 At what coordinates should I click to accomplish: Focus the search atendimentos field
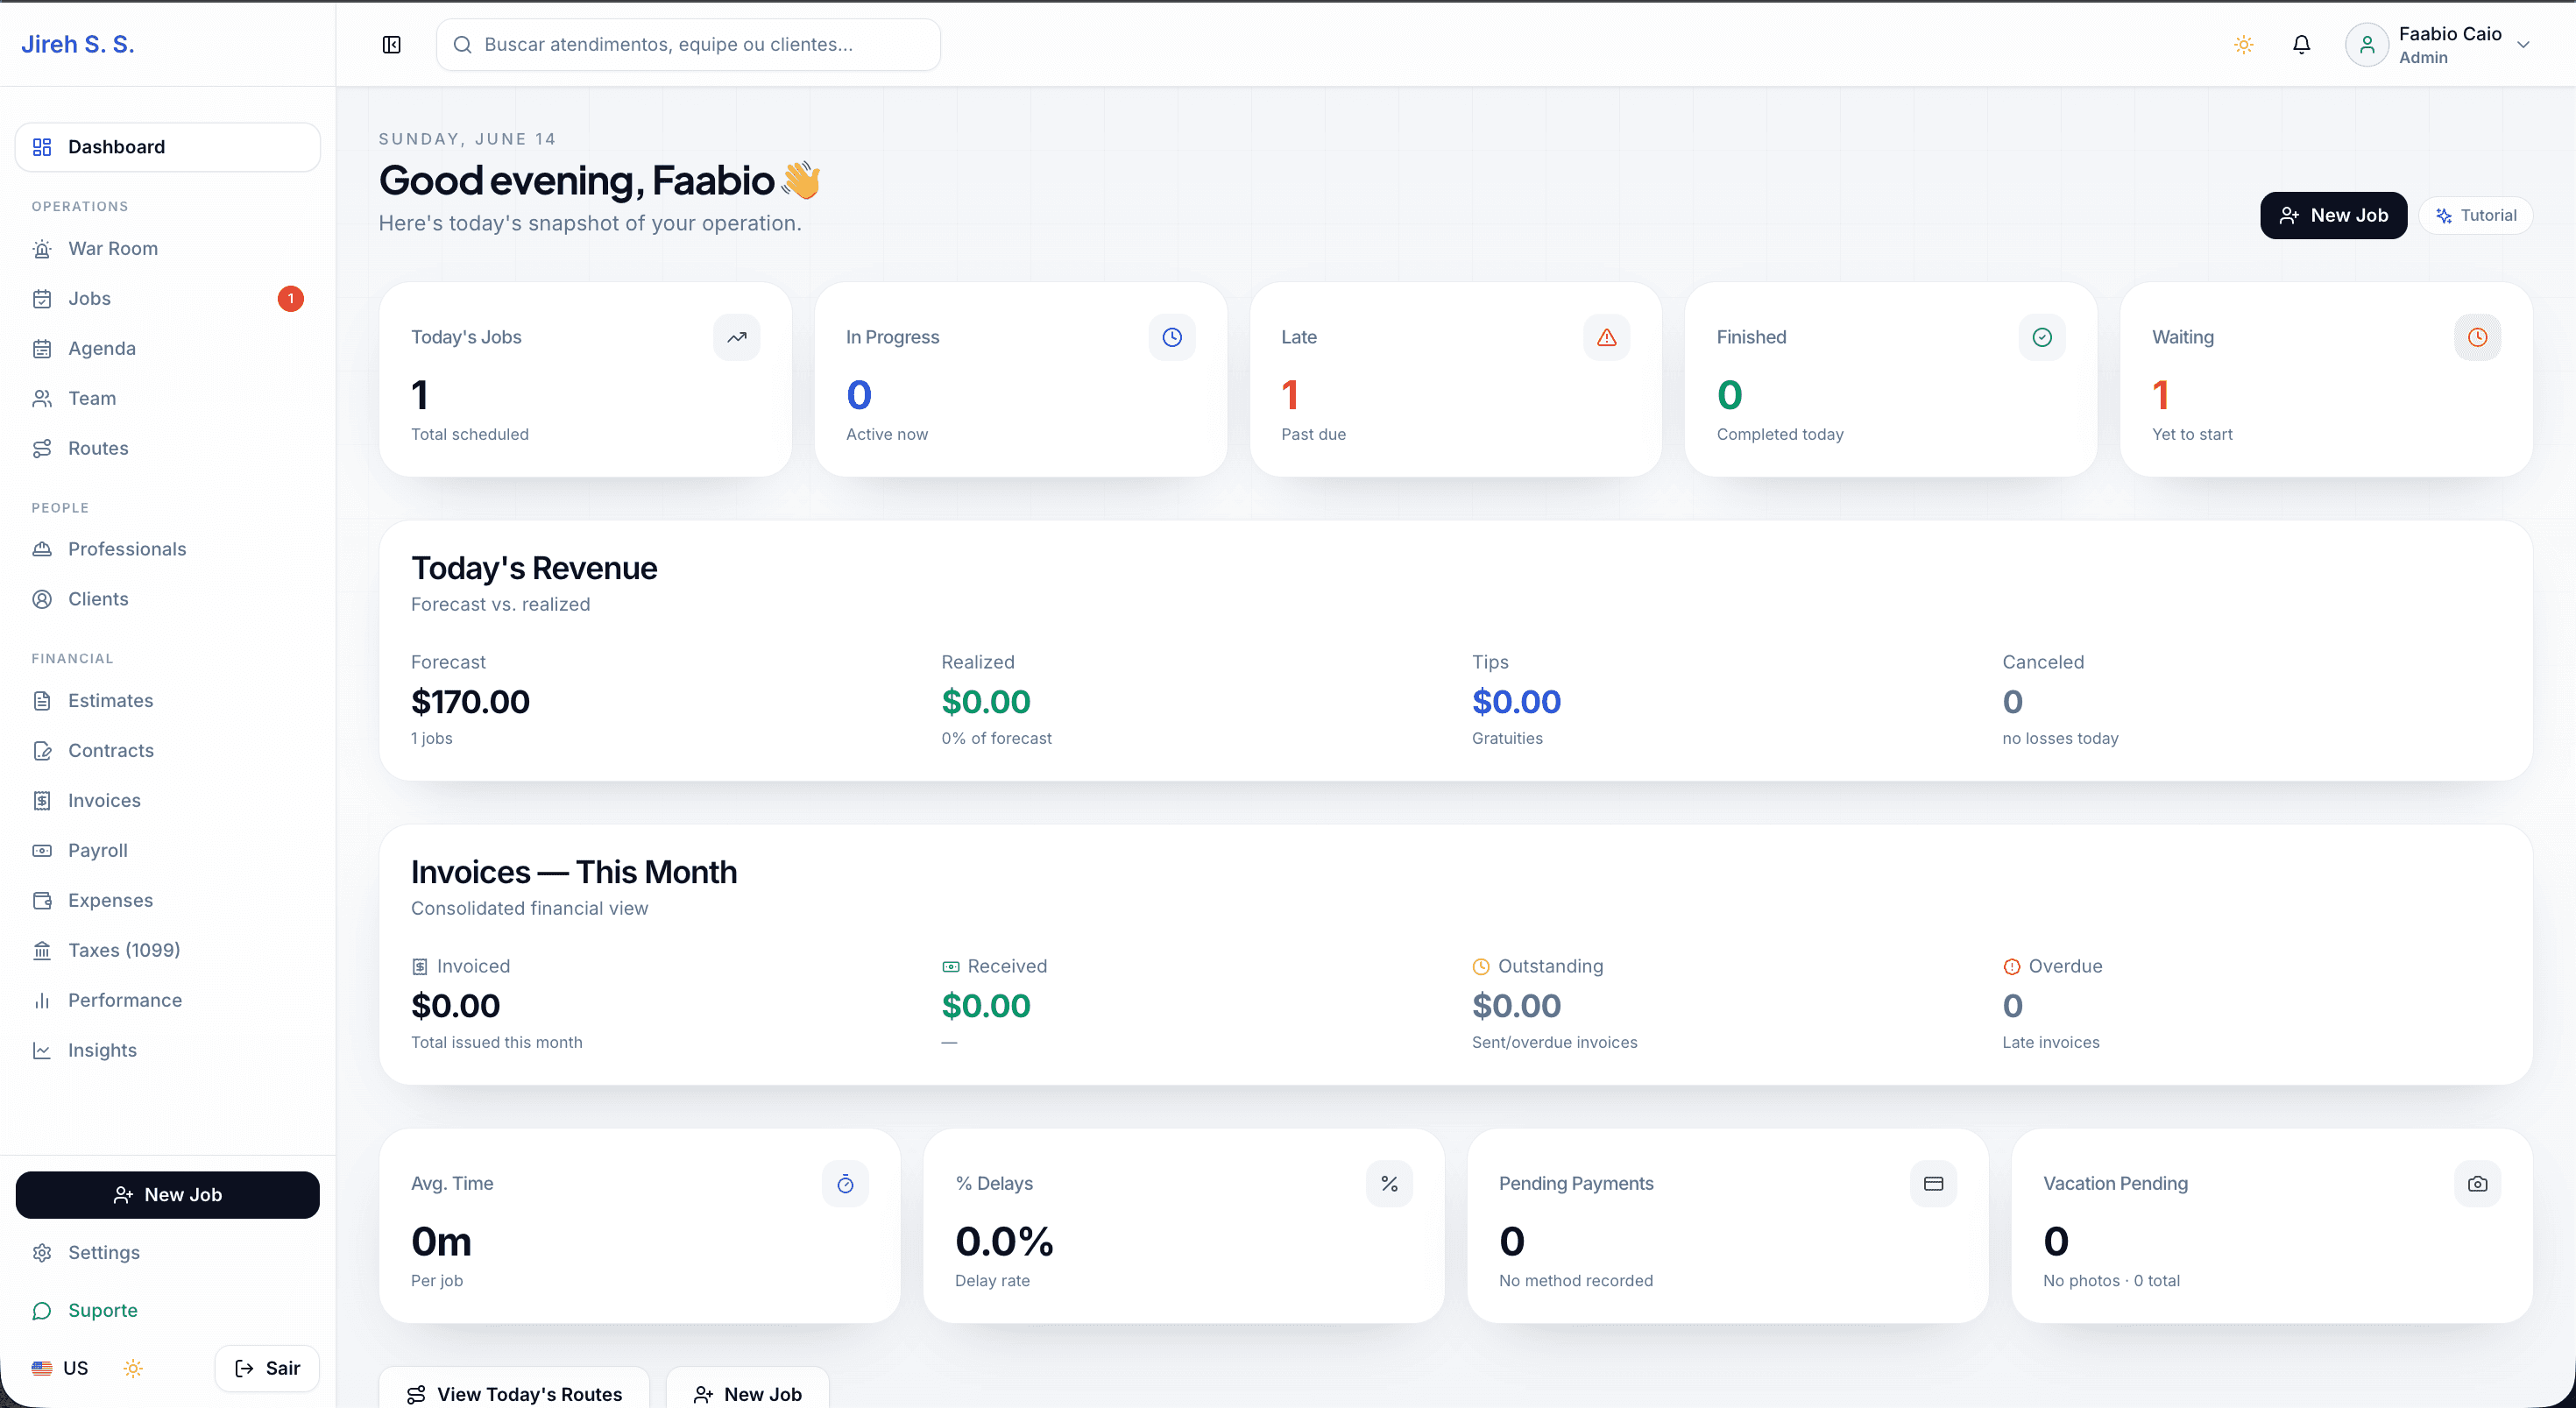pos(688,44)
